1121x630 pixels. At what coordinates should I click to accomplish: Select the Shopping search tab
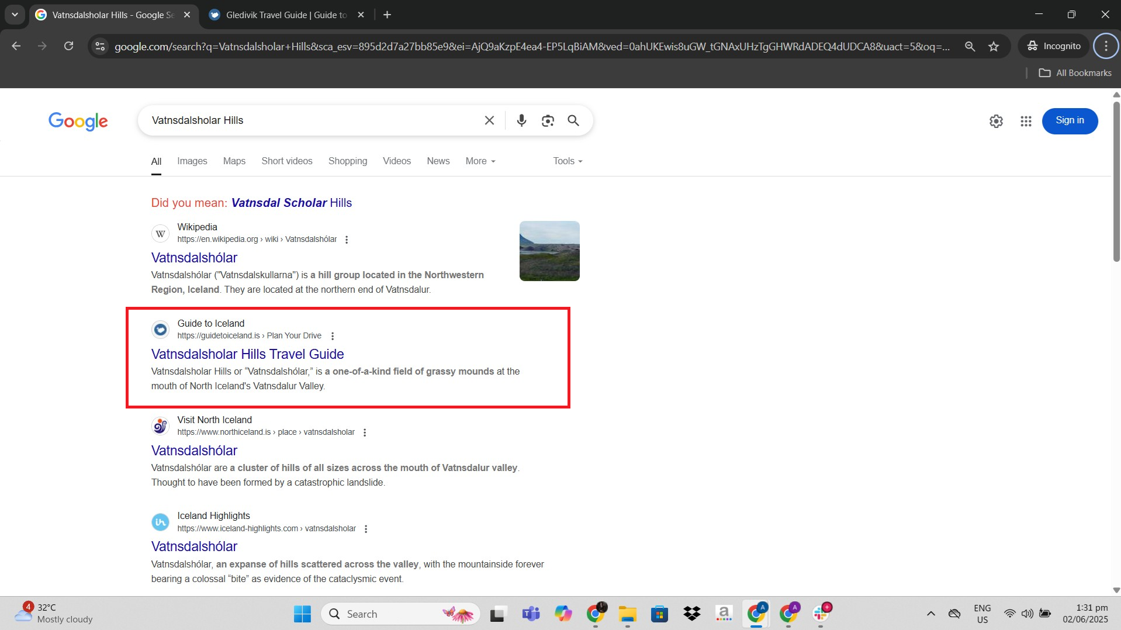[x=348, y=161]
